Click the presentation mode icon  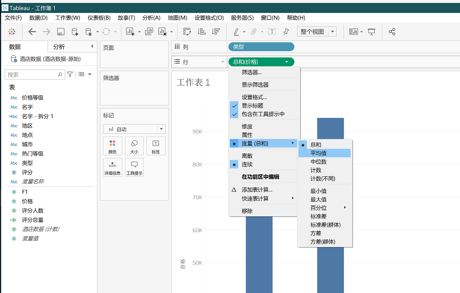tap(371, 32)
